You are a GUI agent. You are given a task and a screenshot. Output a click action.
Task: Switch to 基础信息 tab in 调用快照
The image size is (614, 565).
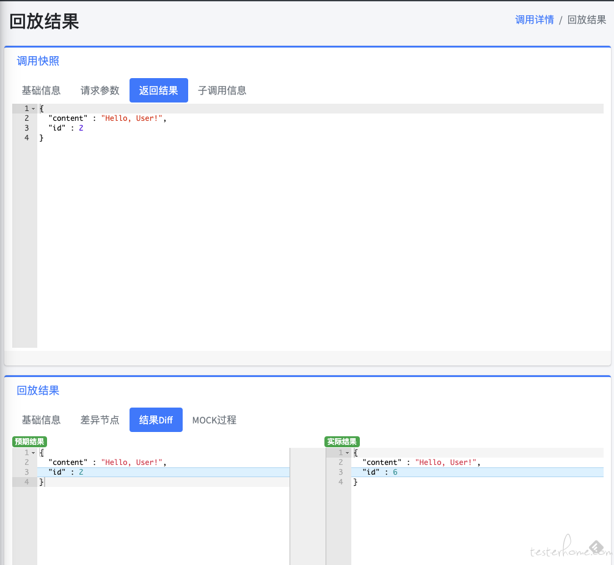point(41,90)
